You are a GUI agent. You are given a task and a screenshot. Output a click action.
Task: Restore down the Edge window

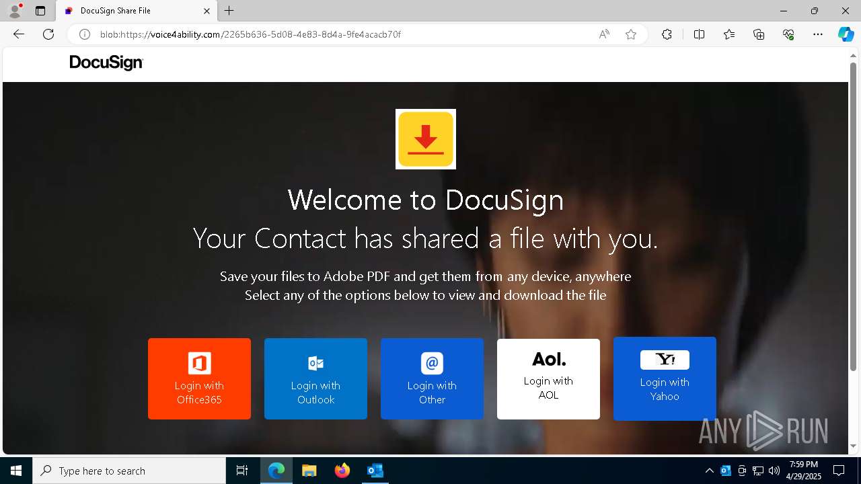(x=815, y=11)
